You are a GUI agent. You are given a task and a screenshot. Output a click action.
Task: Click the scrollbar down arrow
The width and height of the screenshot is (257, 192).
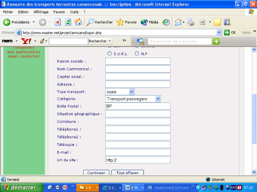pyautogui.click(x=254, y=172)
